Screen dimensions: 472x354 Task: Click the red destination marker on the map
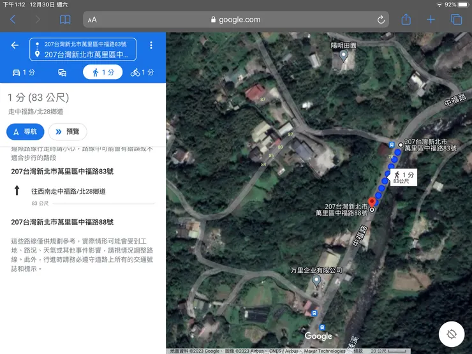point(372,202)
